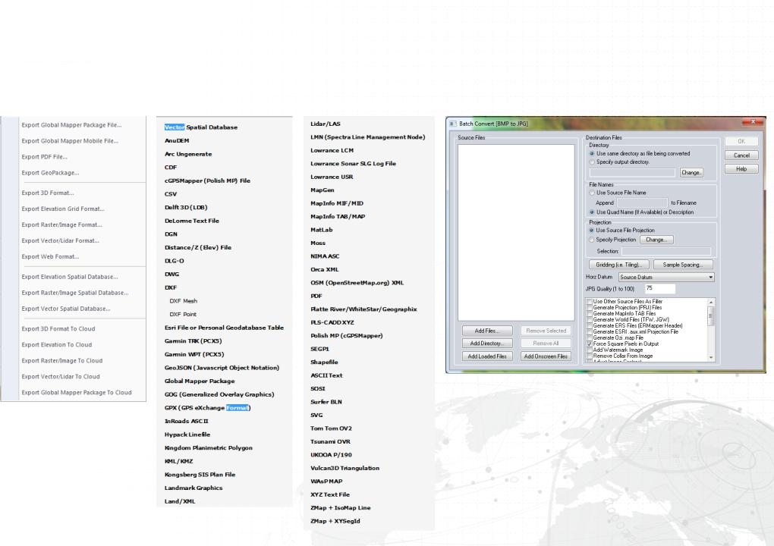Choose 'Use Source File Name' option
The width and height of the screenshot is (774, 546).
click(592, 193)
